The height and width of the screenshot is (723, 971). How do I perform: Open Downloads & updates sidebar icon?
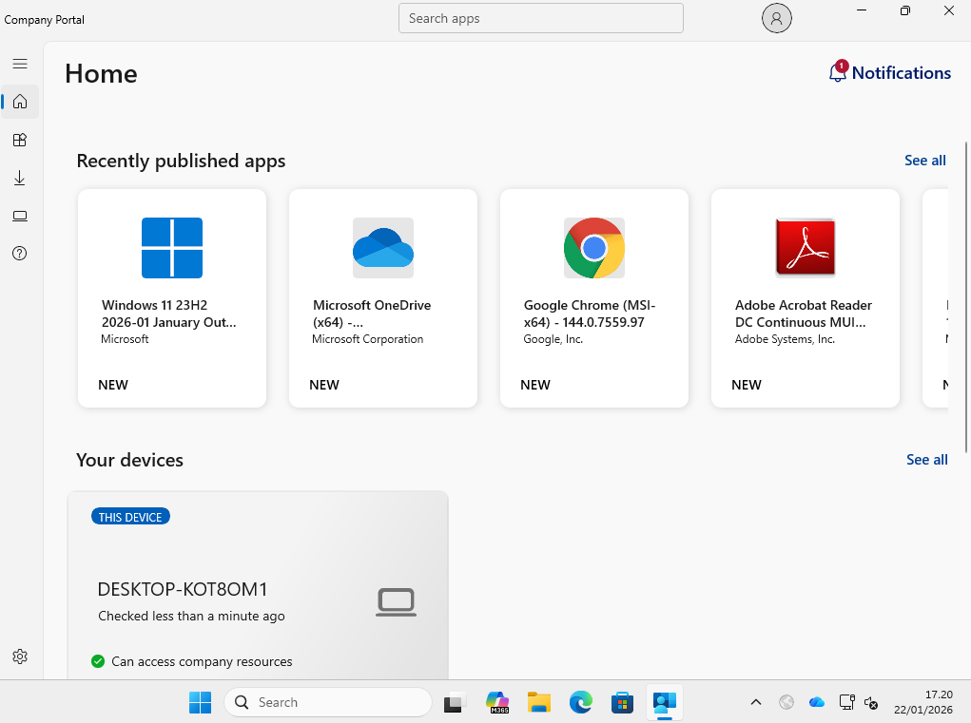pyautogui.click(x=20, y=178)
